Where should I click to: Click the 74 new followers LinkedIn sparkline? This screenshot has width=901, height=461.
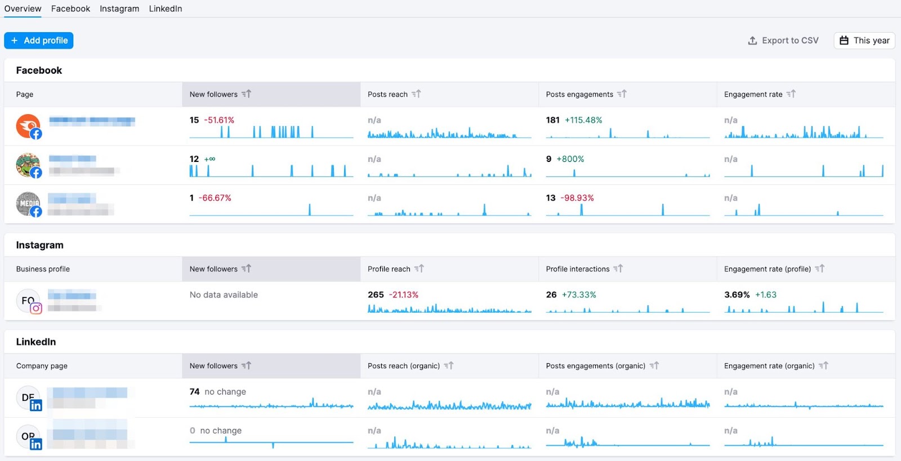pyautogui.click(x=271, y=404)
